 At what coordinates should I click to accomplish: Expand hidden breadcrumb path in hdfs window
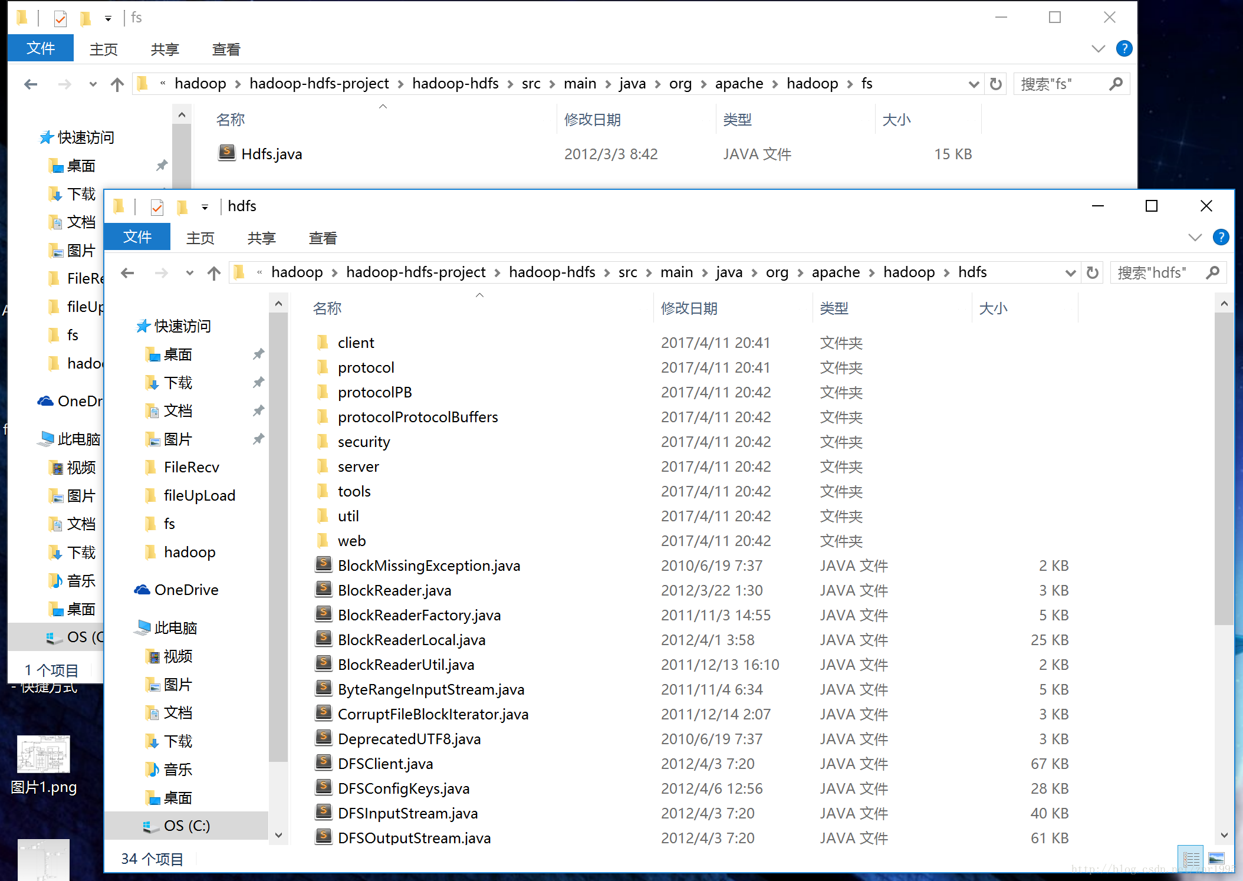point(259,272)
